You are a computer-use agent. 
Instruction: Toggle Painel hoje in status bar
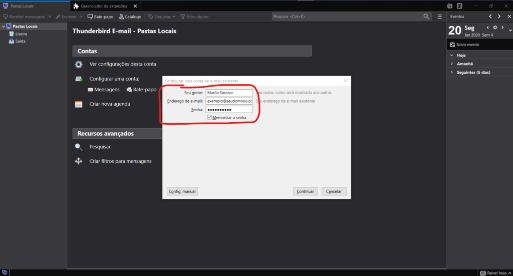(x=495, y=273)
